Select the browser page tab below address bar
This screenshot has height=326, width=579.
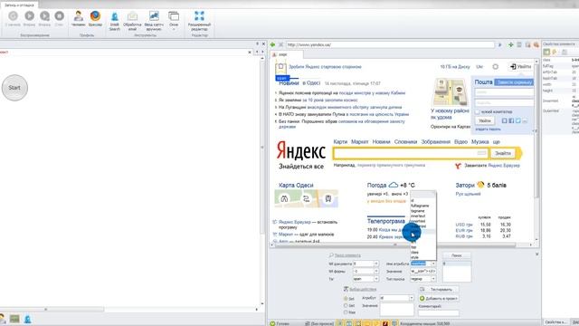(x=287, y=54)
